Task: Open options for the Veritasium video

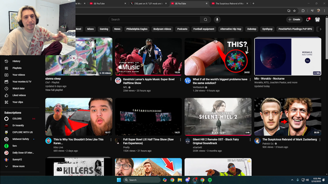Action: (x=250, y=80)
